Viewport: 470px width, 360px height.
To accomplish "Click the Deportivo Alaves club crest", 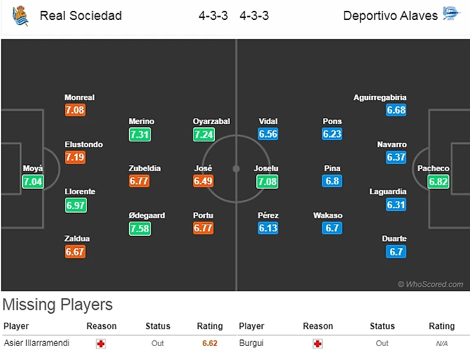I will tap(450, 15).
